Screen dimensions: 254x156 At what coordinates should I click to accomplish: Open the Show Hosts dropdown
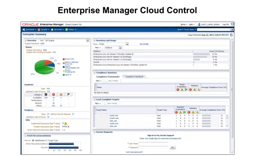coord(127,44)
